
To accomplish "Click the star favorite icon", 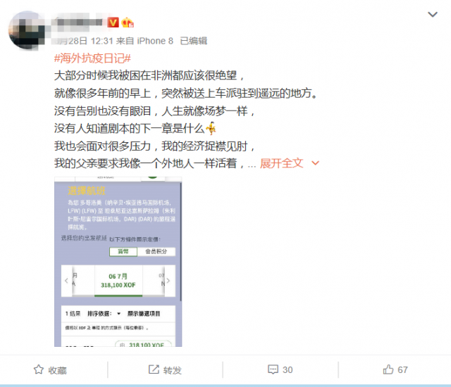I will (39, 369).
